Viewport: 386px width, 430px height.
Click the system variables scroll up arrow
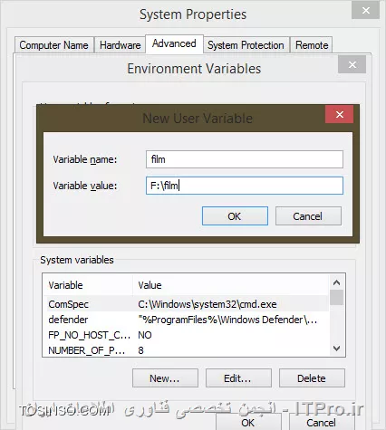click(336, 282)
